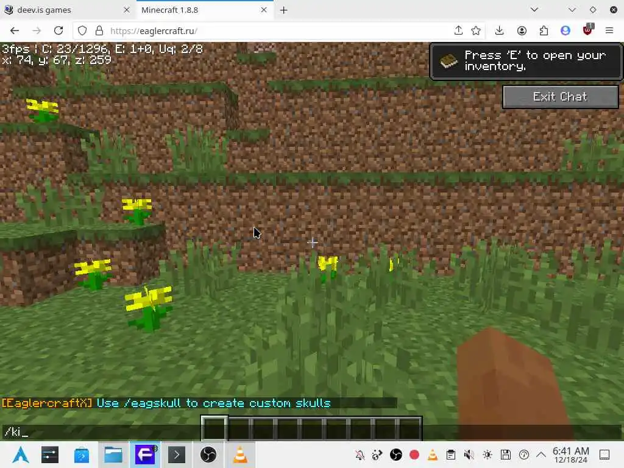Click the VLC cone tray icon

pos(433,455)
